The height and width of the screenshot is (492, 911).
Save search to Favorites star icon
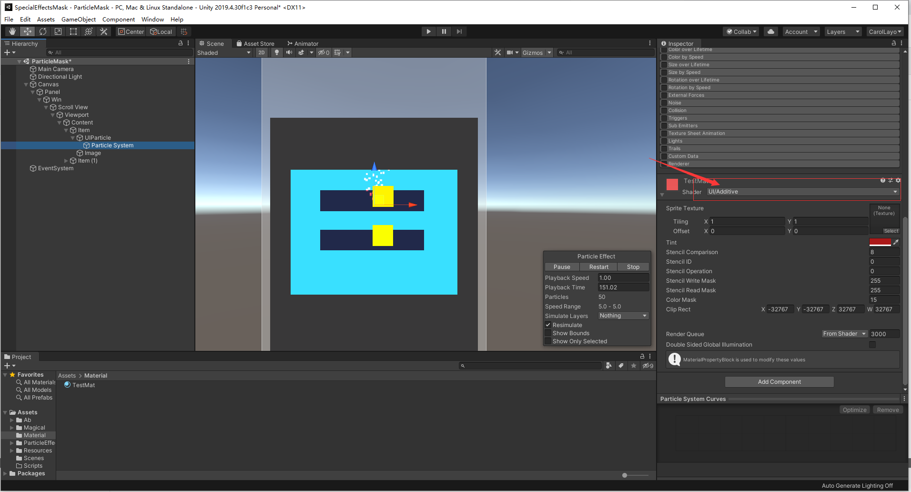coord(633,366)
